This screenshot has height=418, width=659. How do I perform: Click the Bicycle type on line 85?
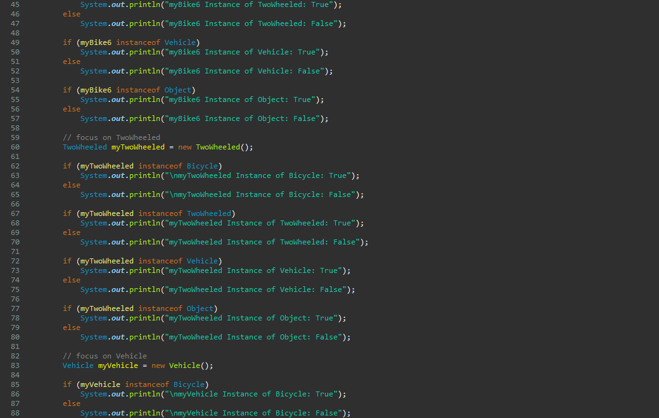click(189, 384)
